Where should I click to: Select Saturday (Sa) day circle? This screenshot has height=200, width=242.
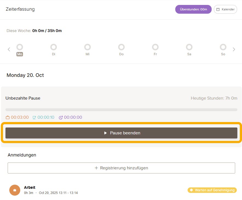pyautogui.click(x=189, y=47)
